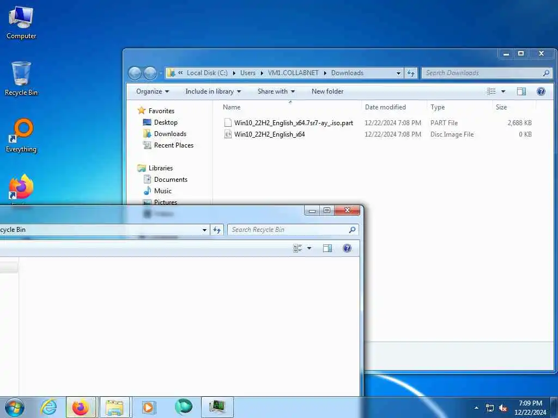Open Documents library in navigation pane

tap(171, 180)
